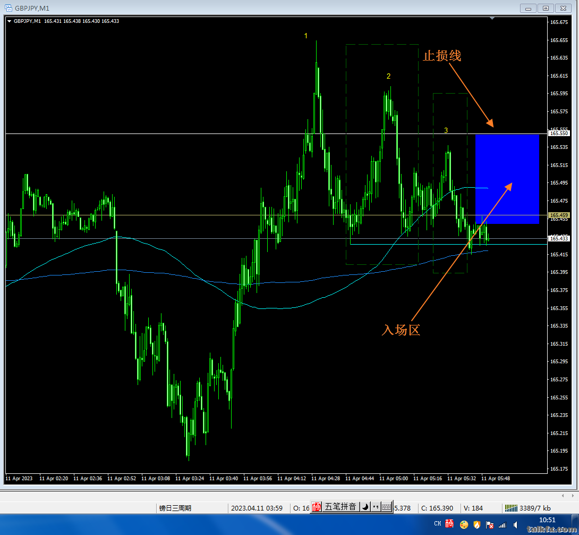Close the GBPJPY,M1 chart window
Screen dimensions: 579x535
(x=564, y=8)
